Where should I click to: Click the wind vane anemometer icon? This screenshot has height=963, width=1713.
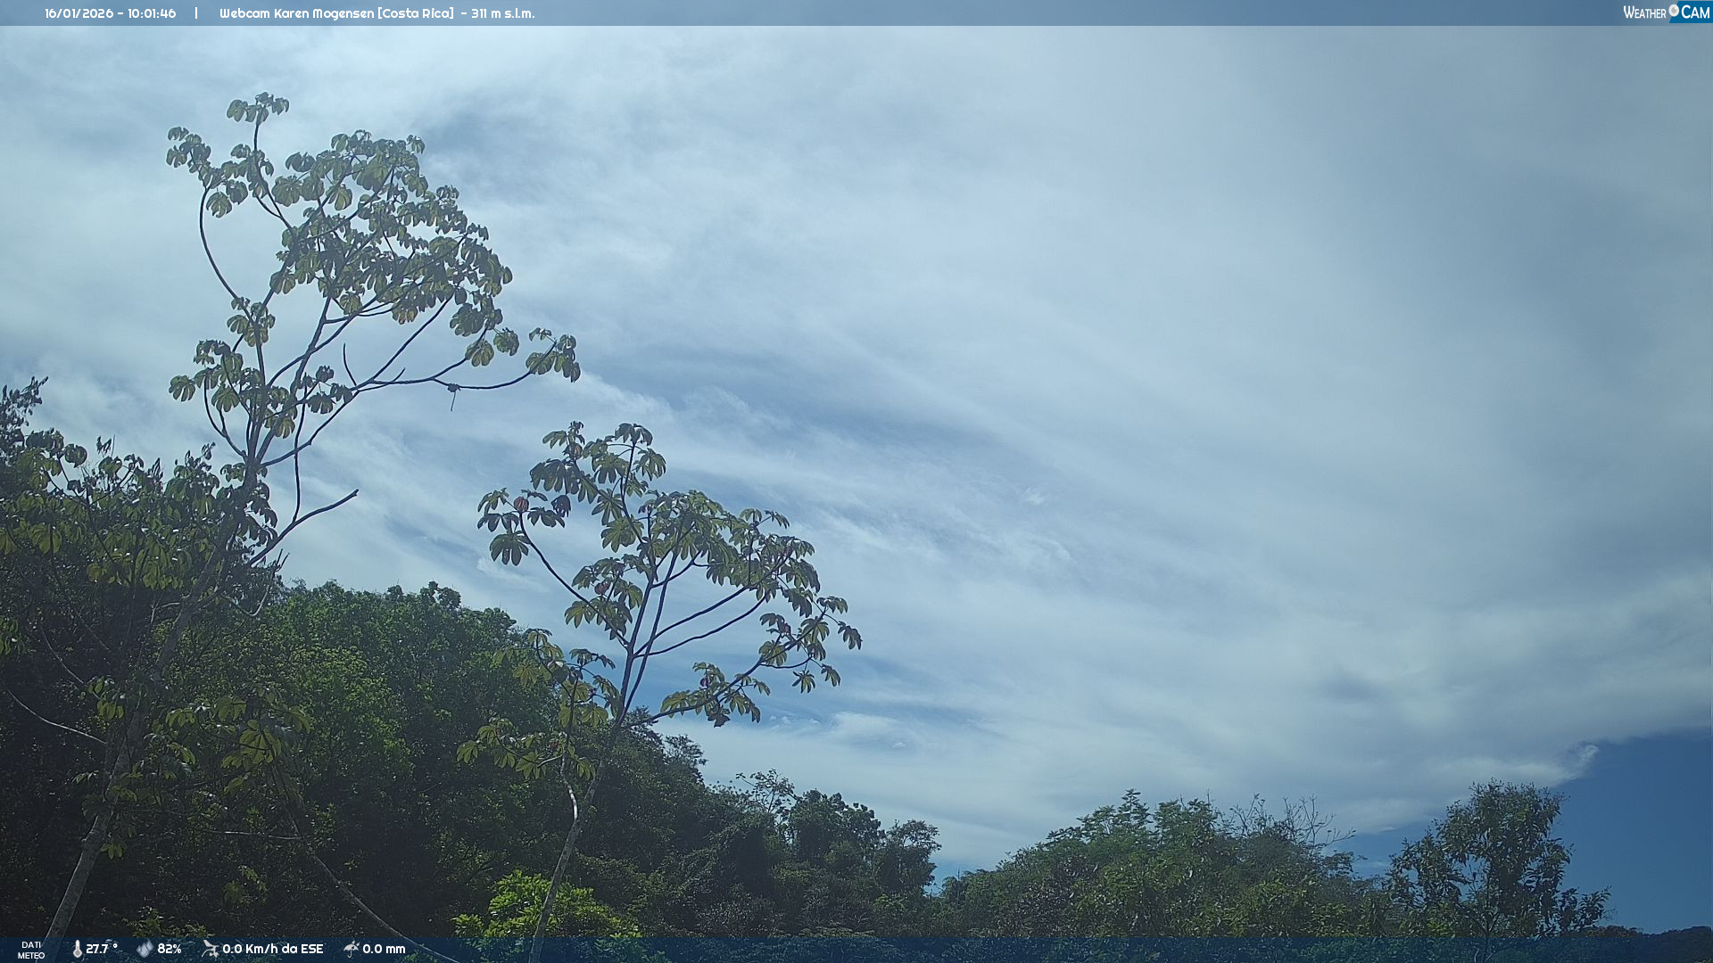coord(210,949)
